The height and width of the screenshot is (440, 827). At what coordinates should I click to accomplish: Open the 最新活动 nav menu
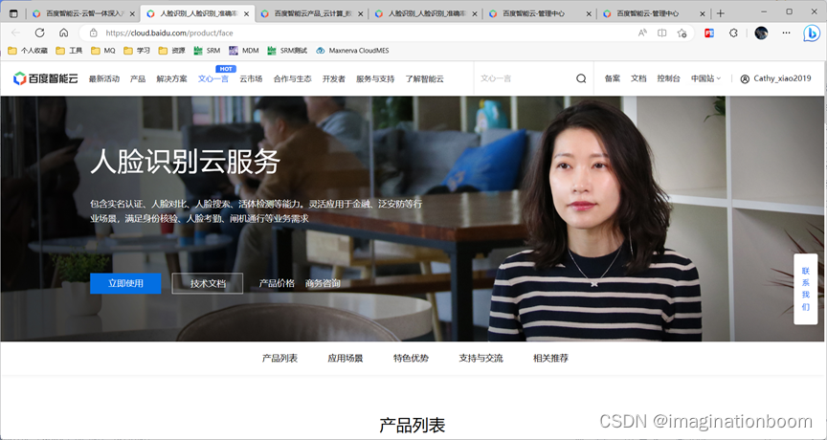104,78
